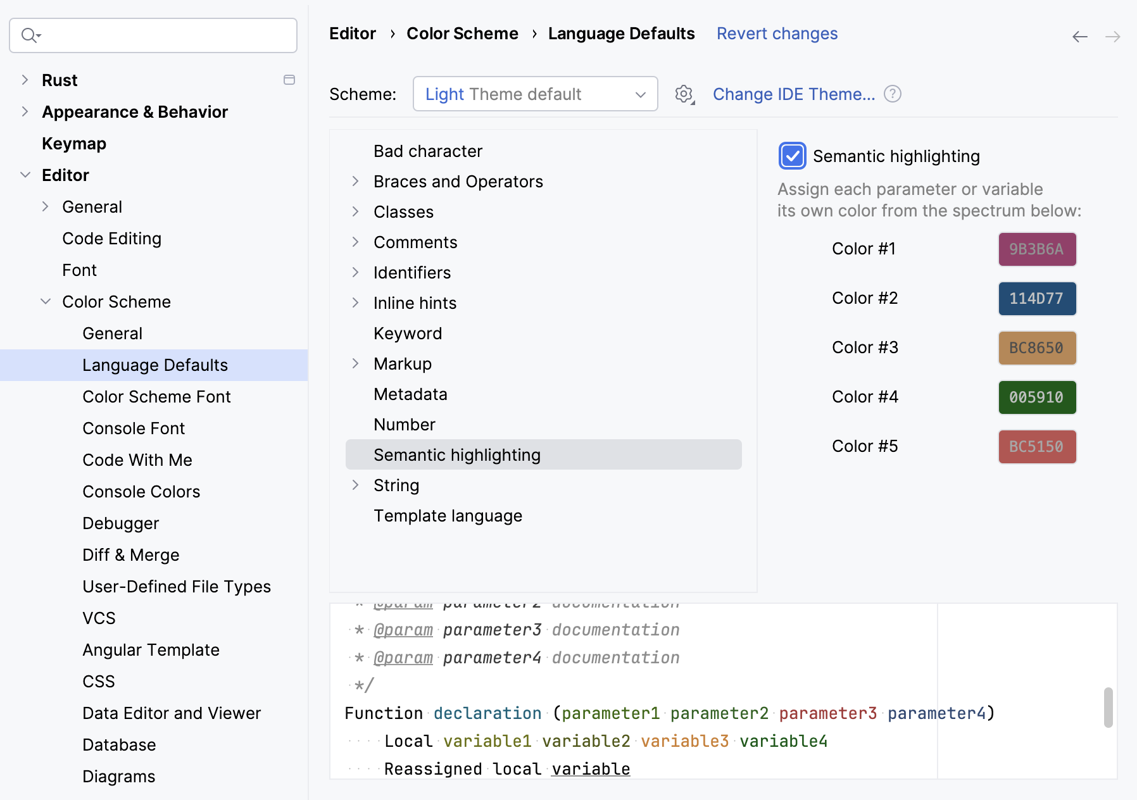
Task: Toggle the Semantic highlighting checkbox
Action: tap(792, 156)
